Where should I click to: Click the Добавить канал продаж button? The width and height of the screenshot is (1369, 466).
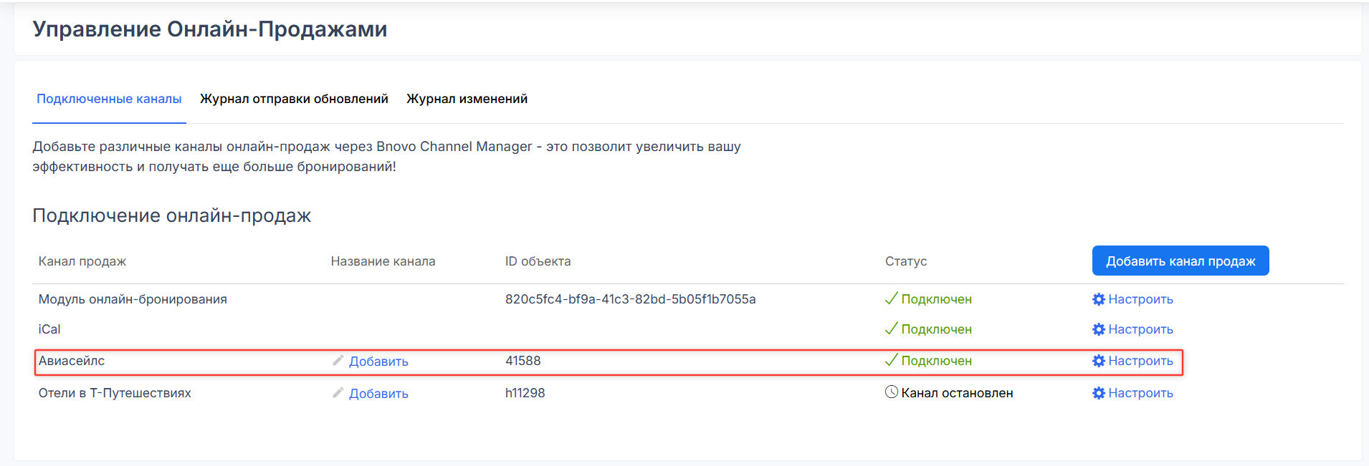click(x=1180, y=261)
